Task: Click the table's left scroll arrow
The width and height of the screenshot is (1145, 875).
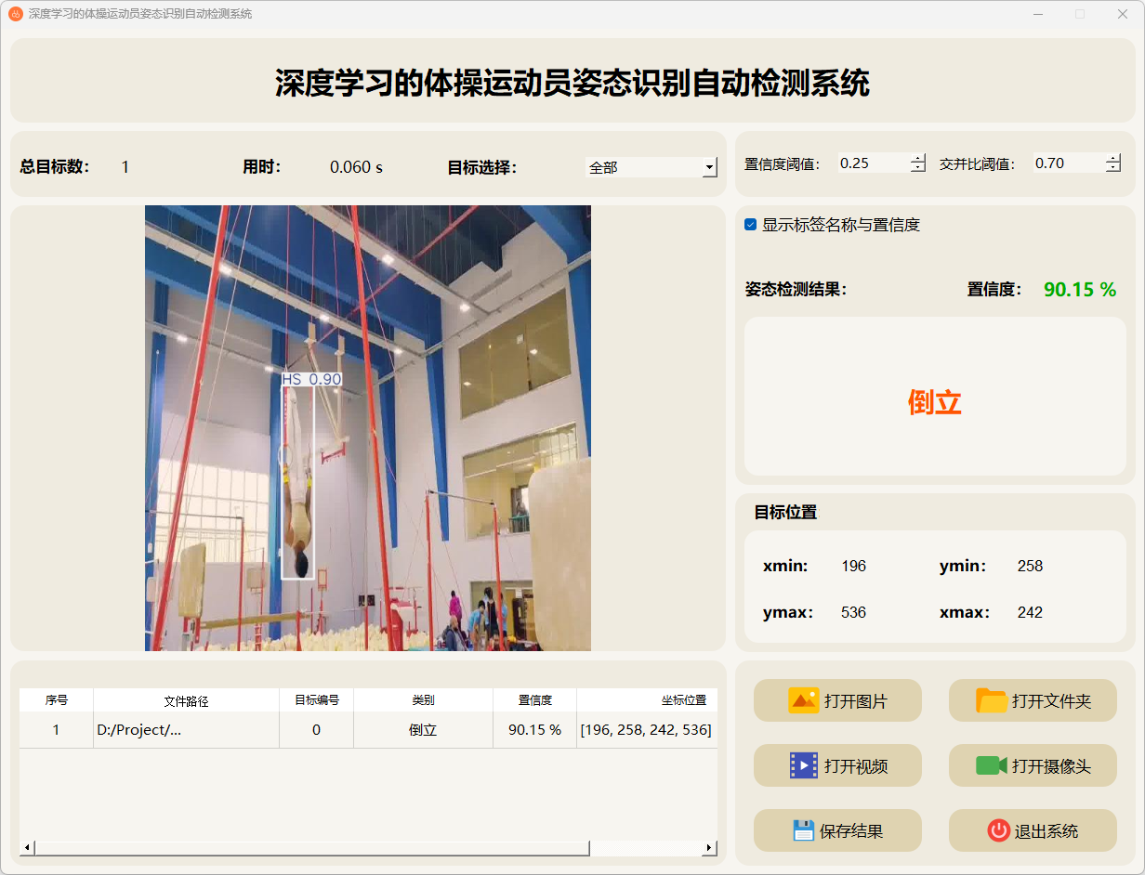Action: click(27, 847)
